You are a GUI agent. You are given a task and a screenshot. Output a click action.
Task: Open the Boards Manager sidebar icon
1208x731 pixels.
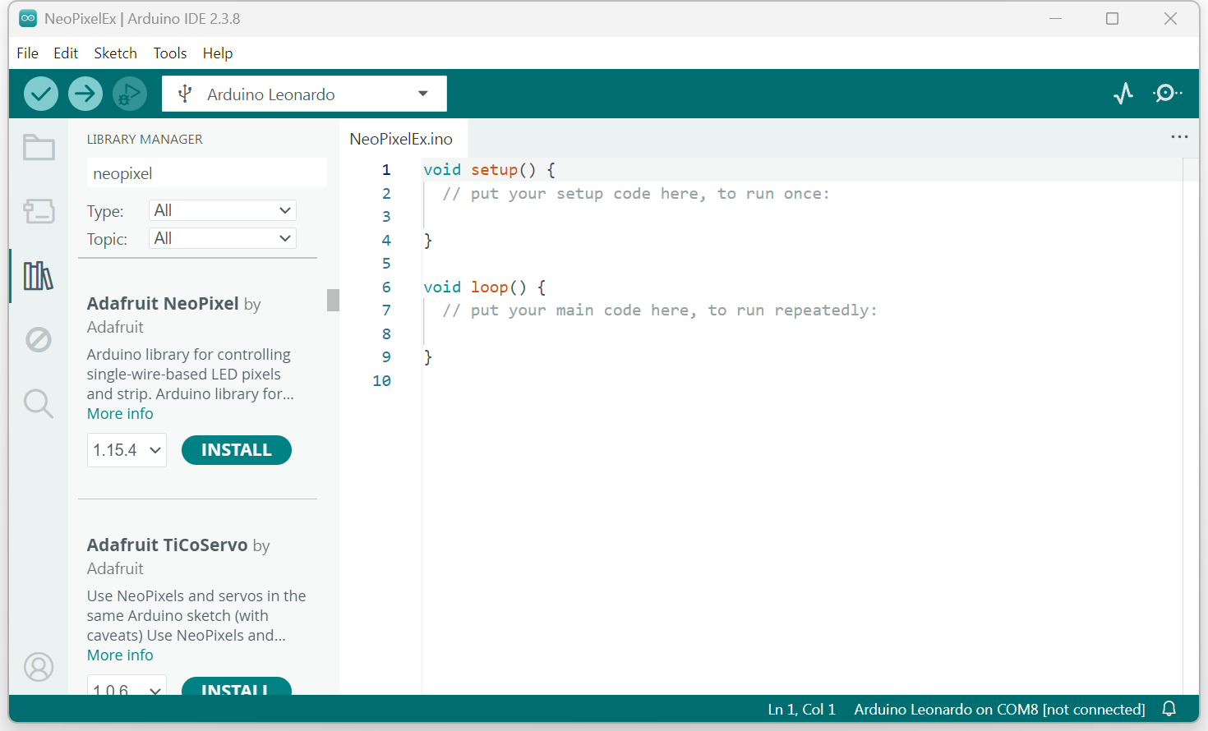tap(38, 211)
